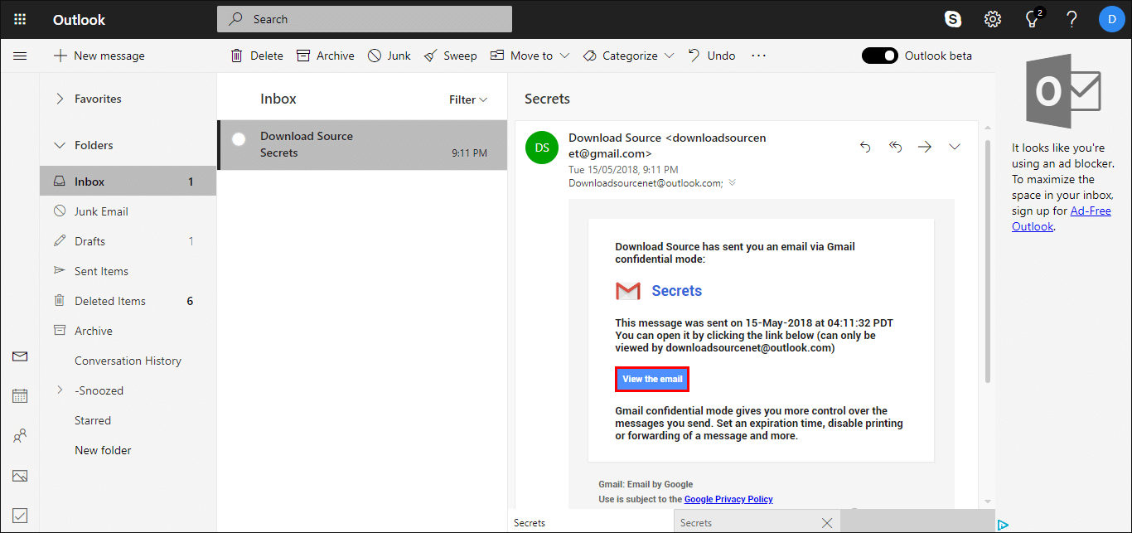
Task: Open the Settings gear
Action: click(x=993, y=19)
